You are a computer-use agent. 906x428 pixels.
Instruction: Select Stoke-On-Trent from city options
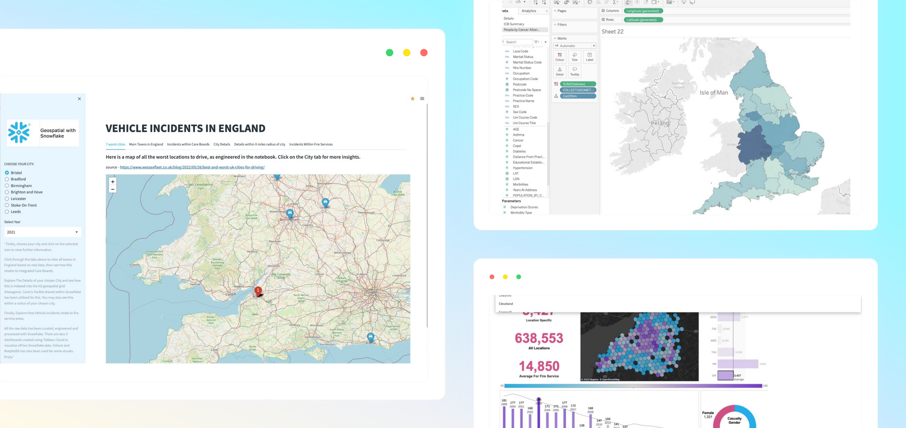pos(7,205)
